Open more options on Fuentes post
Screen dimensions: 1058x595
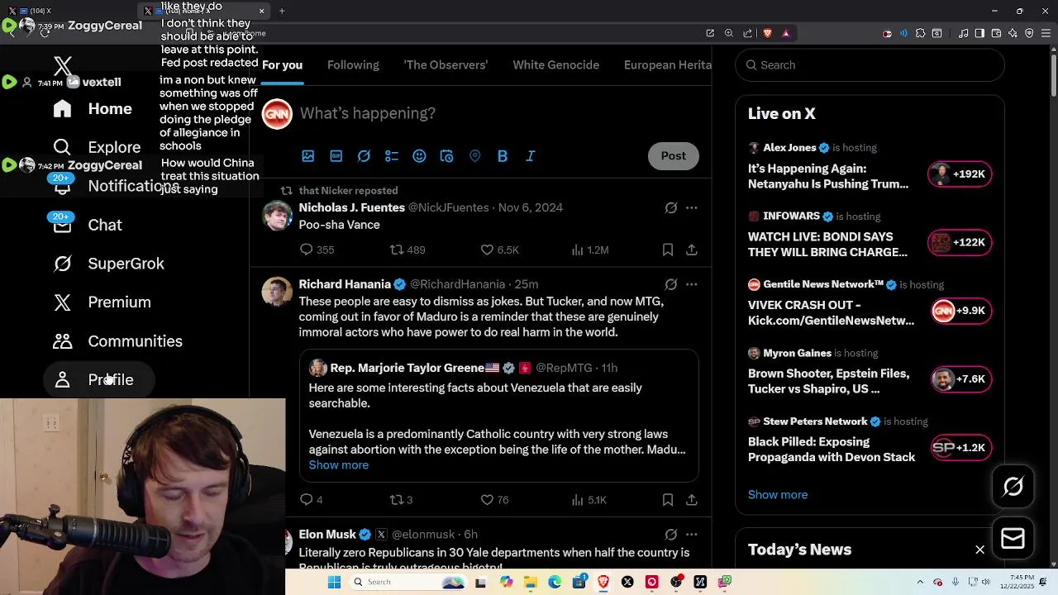691,208
